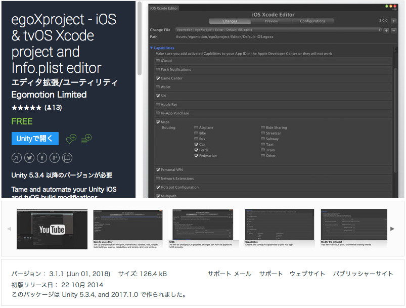The height and width of the screenshot is (308, 406).
Task: Click next thumbnails arrow
Action: (x=392, y=229)
